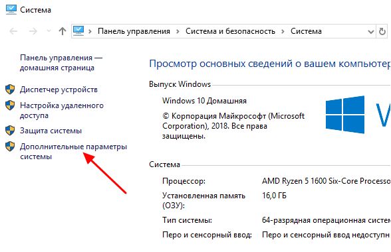
Task: Click shield icon beside Дополнительные параметры системы
Action: pos(10,147)
